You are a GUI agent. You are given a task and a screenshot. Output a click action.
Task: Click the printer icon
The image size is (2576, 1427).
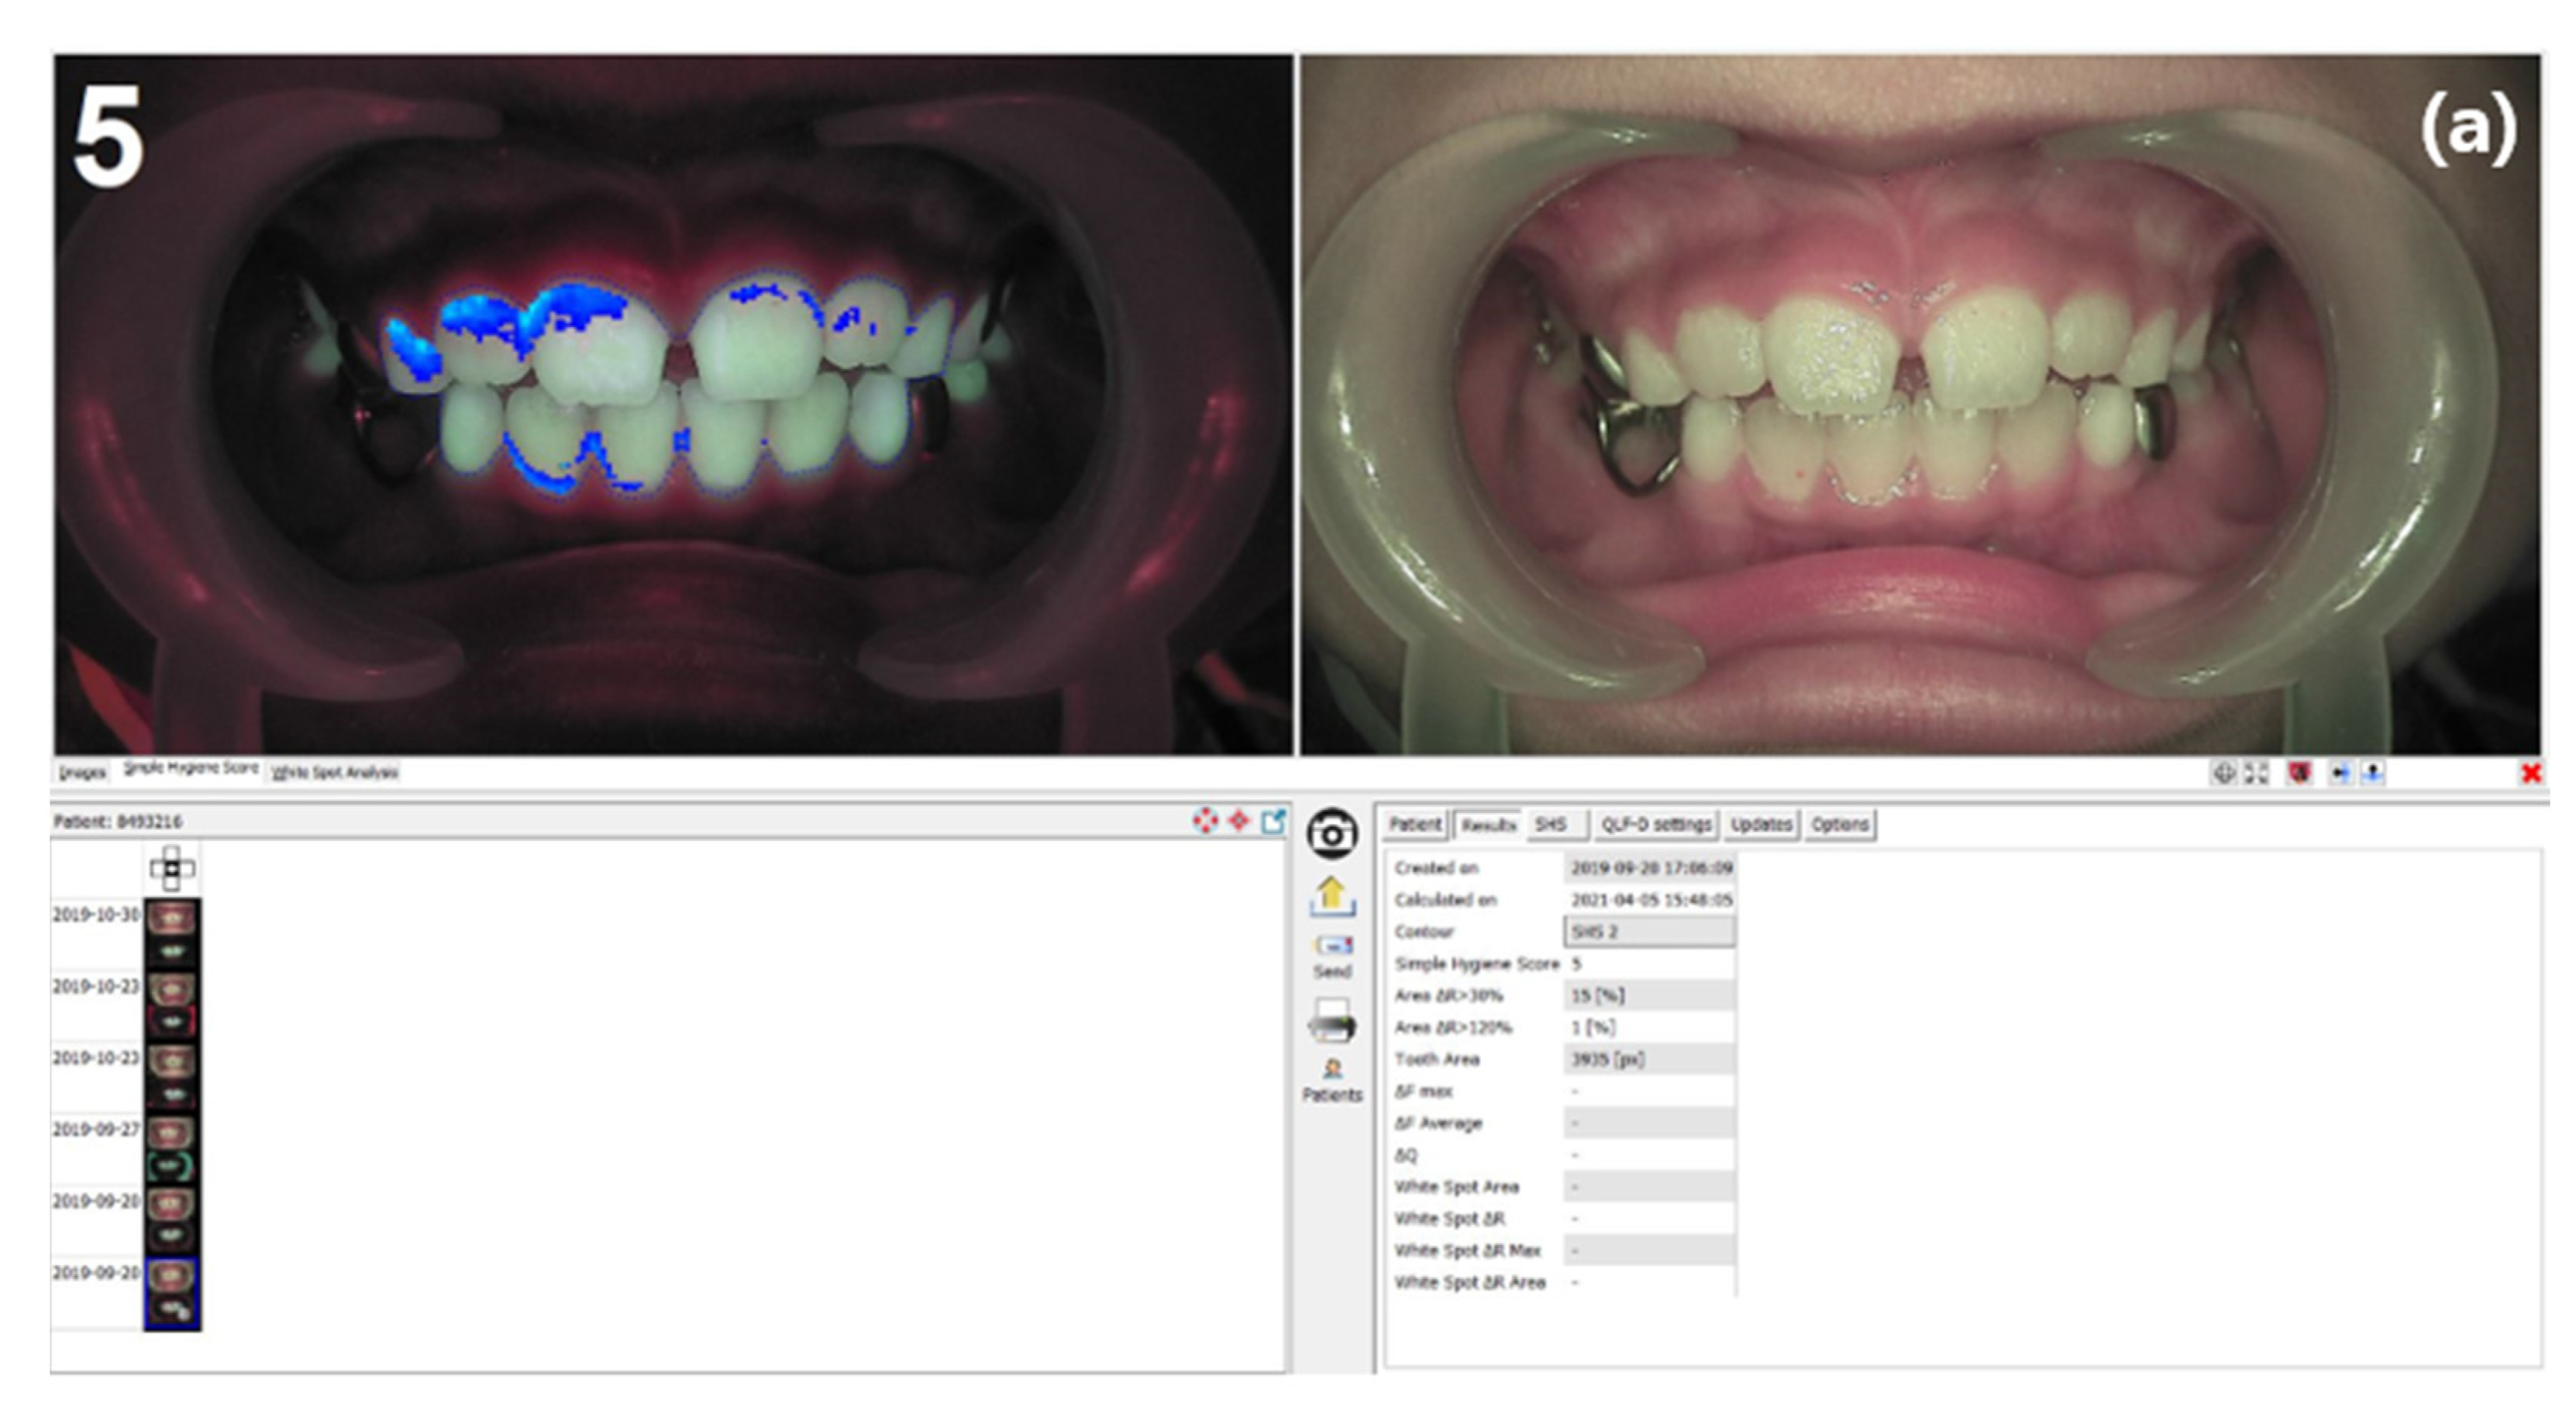click(1332, 1023)
